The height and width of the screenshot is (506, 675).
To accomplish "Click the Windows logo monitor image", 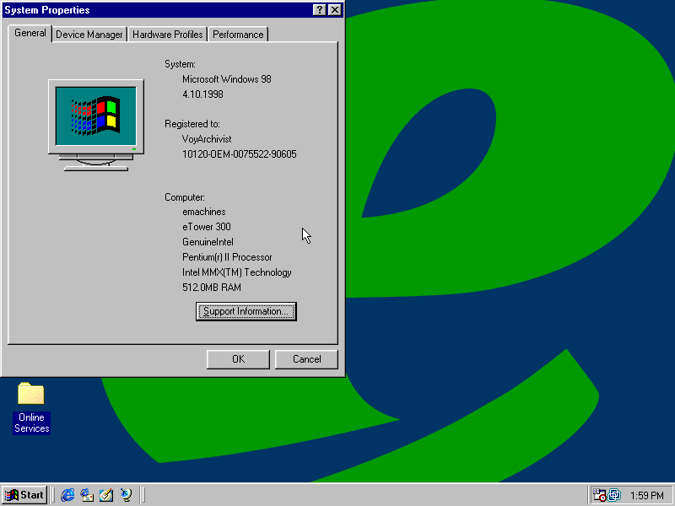I will tap(95, 121).
